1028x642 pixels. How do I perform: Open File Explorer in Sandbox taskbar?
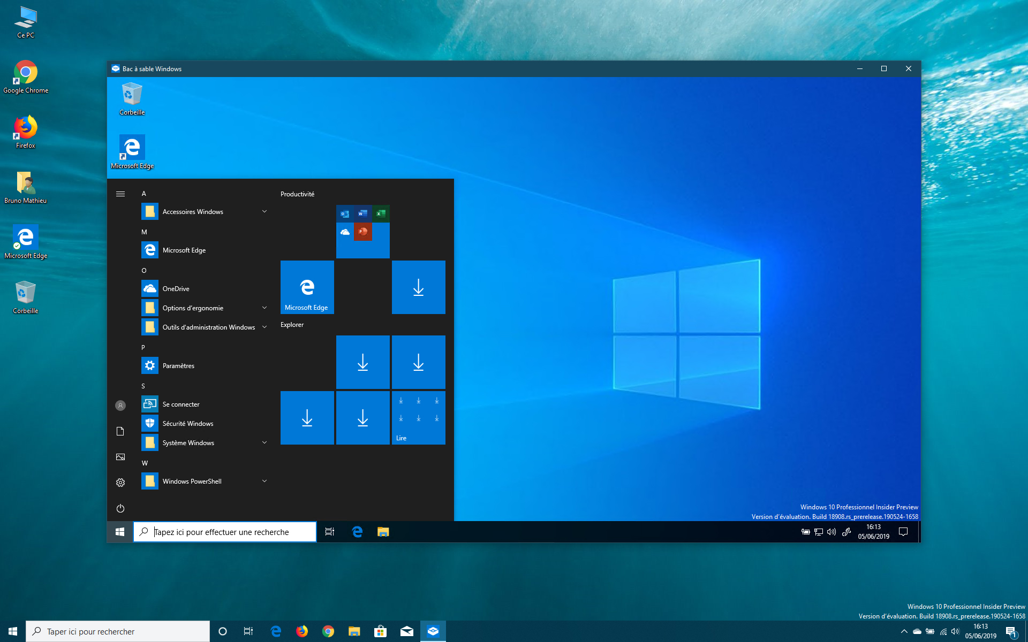pyautogui.click(x=383, y=532)
